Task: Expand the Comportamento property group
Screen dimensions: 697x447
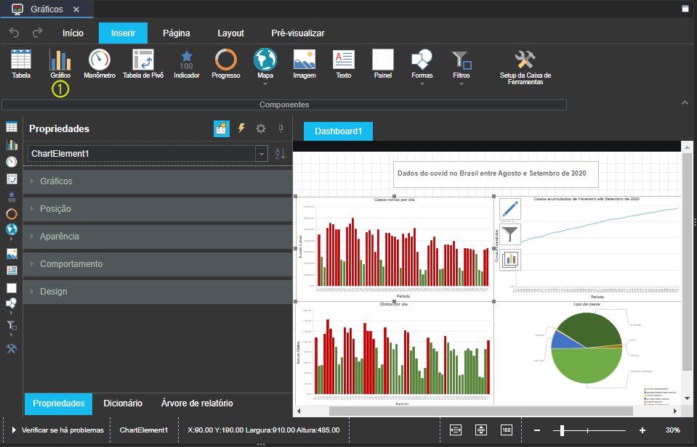Action: click(158, 263)
